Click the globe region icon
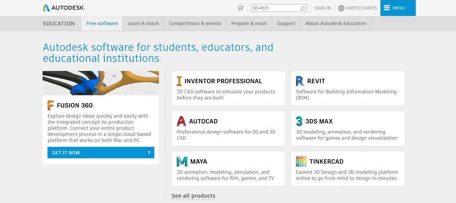The width and height of the screenshot is (456, 203). click(x=341, y=8)
